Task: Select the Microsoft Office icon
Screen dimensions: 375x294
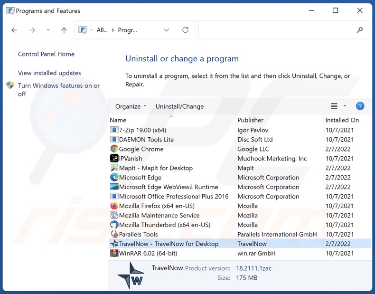Action: [x=114, y=196]
